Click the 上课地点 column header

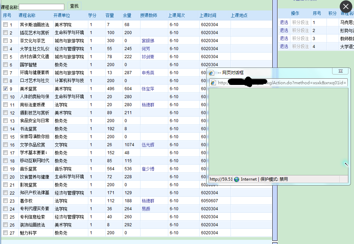point(239,15)
